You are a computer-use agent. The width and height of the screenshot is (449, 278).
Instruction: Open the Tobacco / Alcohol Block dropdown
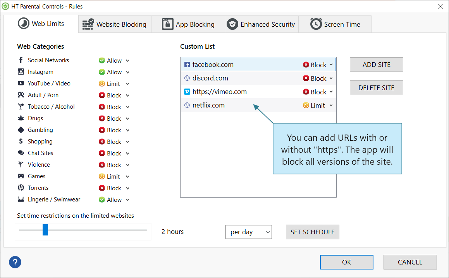pyautogui.click(x=128, y=107)
